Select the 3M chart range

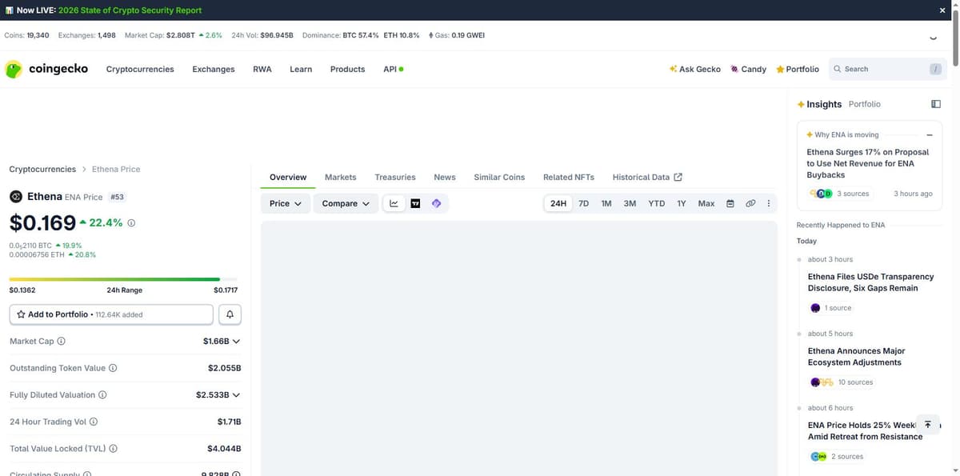pyautogui.click(x=630, y=203)
